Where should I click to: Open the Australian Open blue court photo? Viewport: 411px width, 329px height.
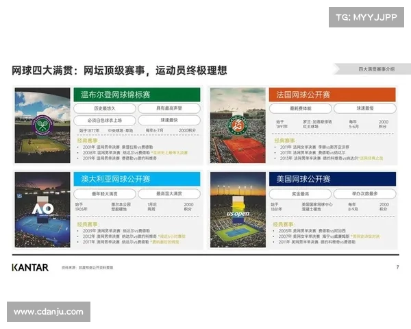coord(42,210)
